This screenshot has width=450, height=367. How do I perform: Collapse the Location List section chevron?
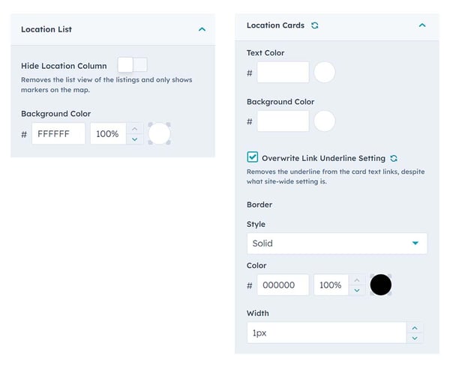pyautogui.click(x=202, y=29)
